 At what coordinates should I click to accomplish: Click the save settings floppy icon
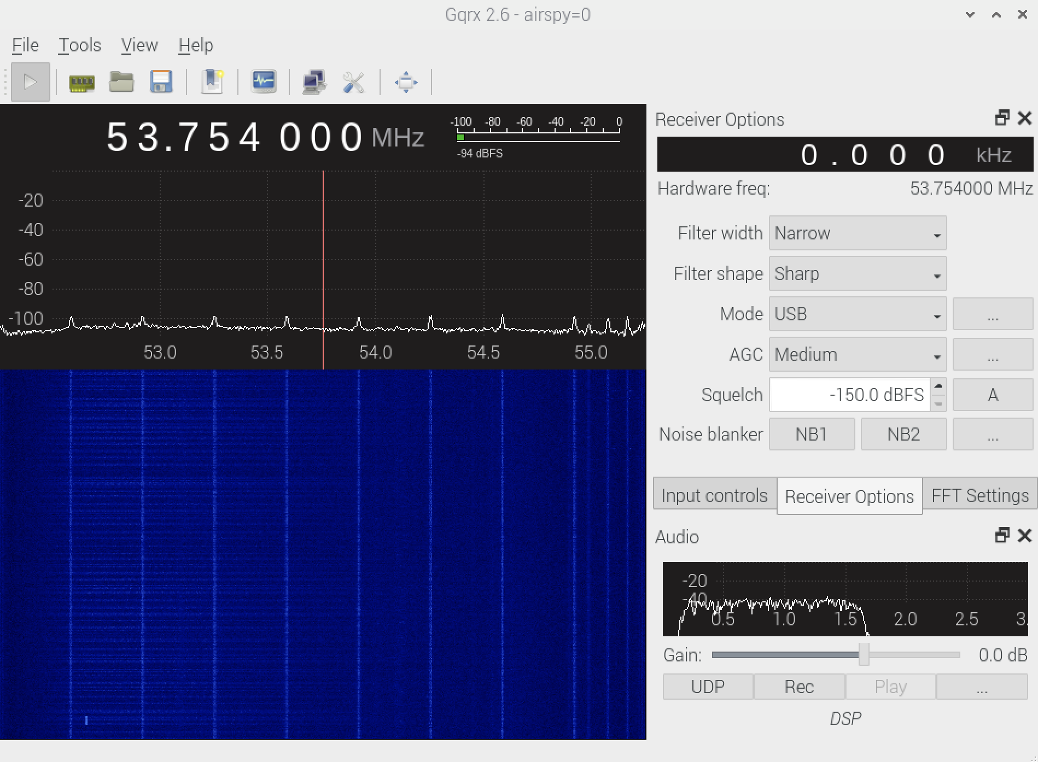[x=161, y=82]
